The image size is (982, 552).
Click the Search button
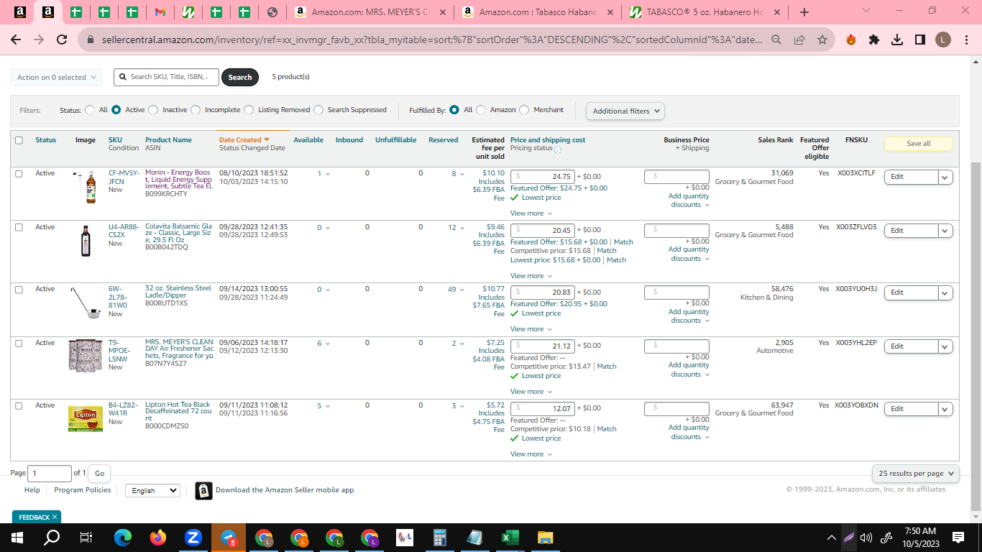pos(240,77)
